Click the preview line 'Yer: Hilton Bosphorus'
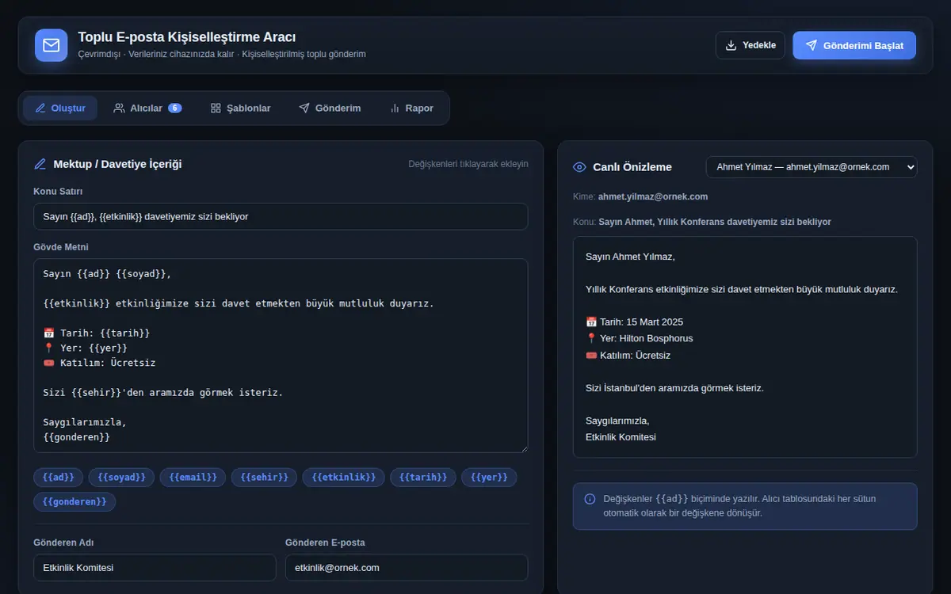 [x=639, y=338]
